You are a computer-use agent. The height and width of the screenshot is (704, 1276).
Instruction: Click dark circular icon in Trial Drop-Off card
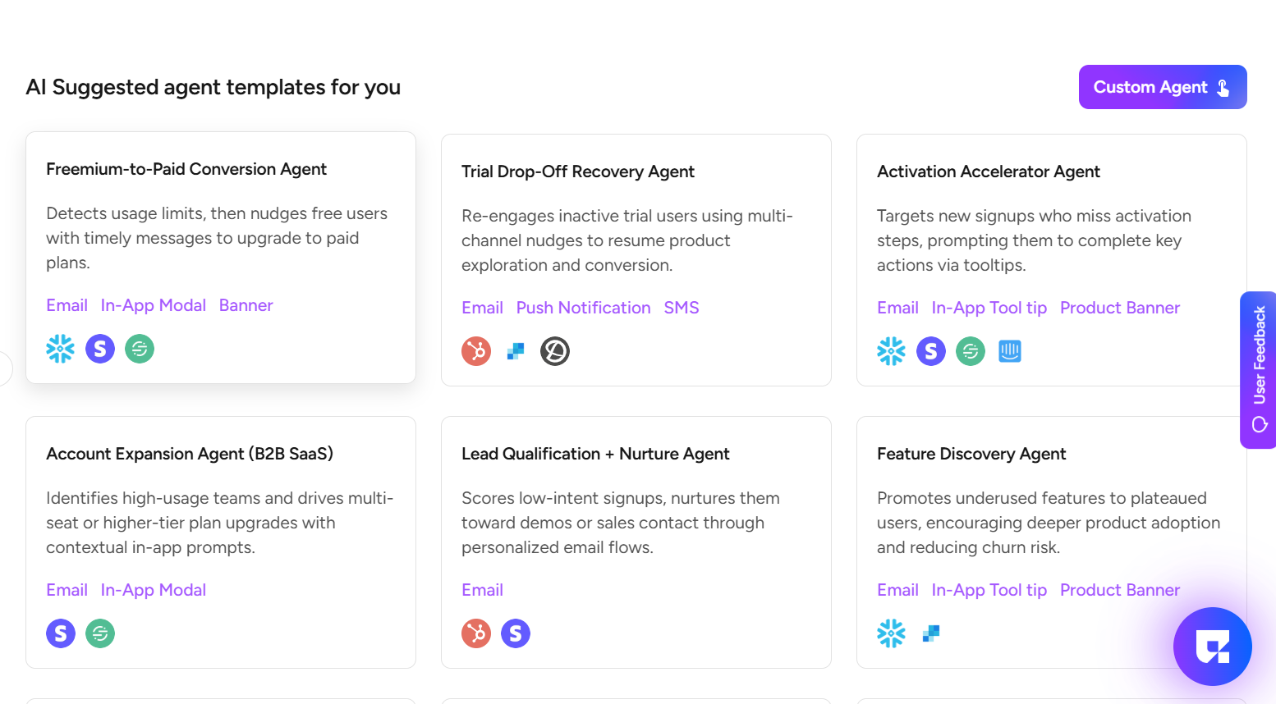[x=555, y=351]
